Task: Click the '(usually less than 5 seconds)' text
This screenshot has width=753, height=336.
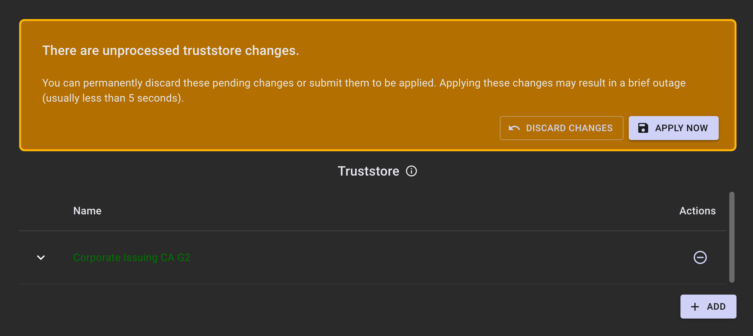Action: tap(113, 98)
